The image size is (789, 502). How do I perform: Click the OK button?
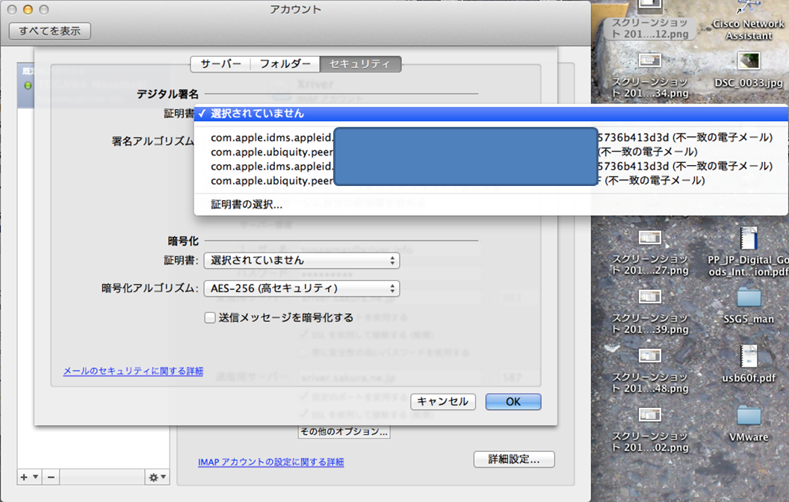pos(513,402)
